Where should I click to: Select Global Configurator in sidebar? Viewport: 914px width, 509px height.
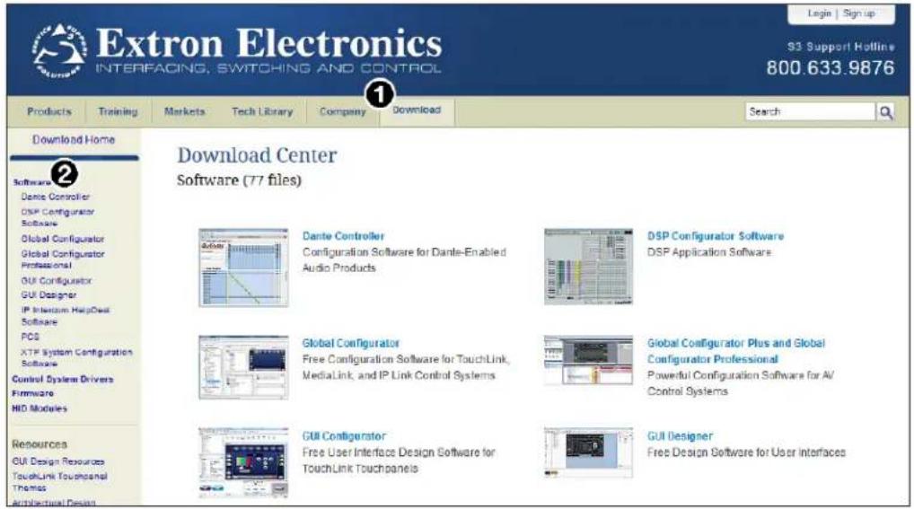click(63, 239)
